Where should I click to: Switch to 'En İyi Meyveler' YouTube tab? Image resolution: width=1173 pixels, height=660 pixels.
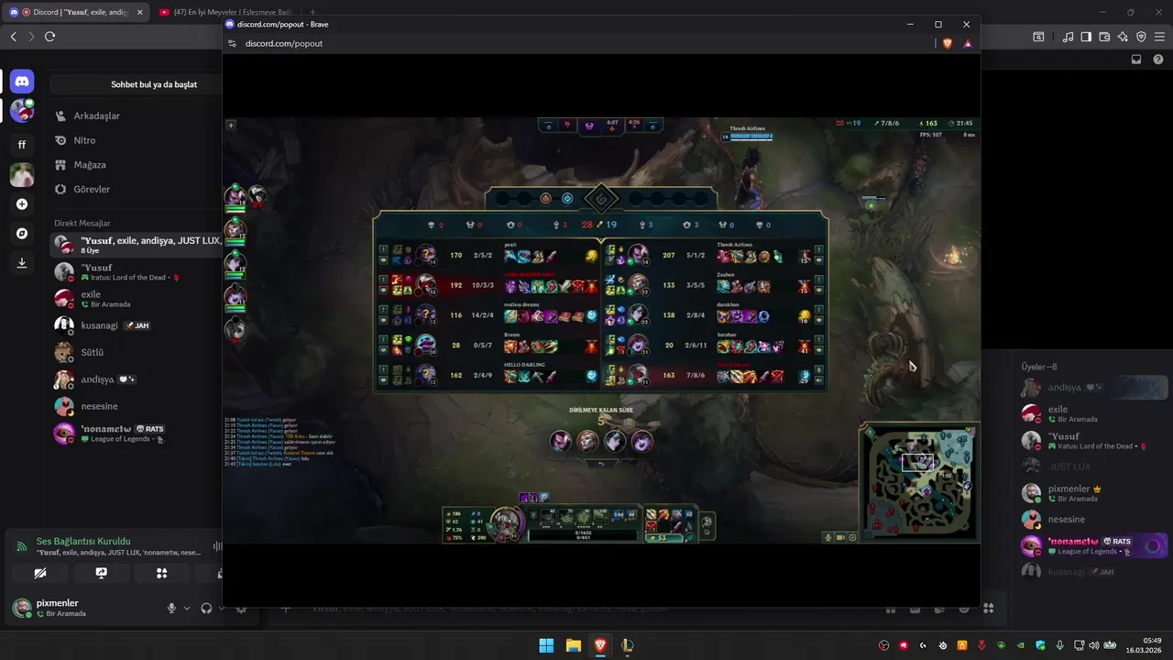(225, 12)
